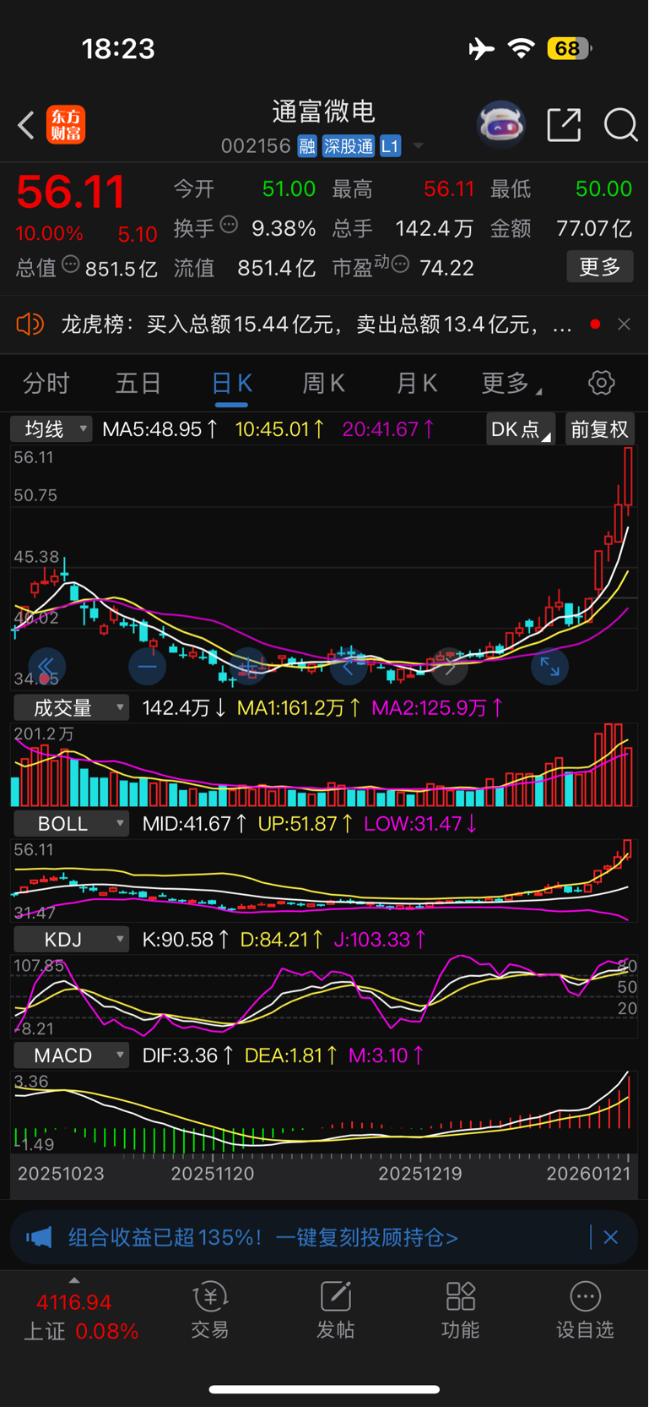Tap the K:90.58 KDJ readout
The width and height of the screenshot is (649, 1407).
click(185, 939)
